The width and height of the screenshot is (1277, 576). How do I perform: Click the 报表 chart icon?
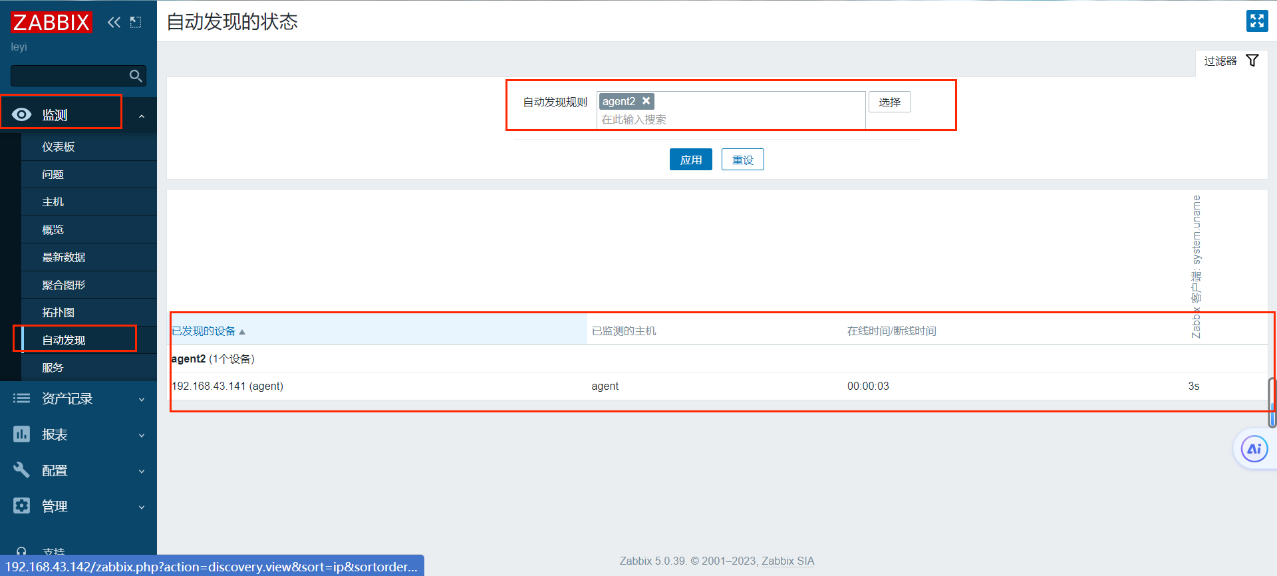click(21, 434)
